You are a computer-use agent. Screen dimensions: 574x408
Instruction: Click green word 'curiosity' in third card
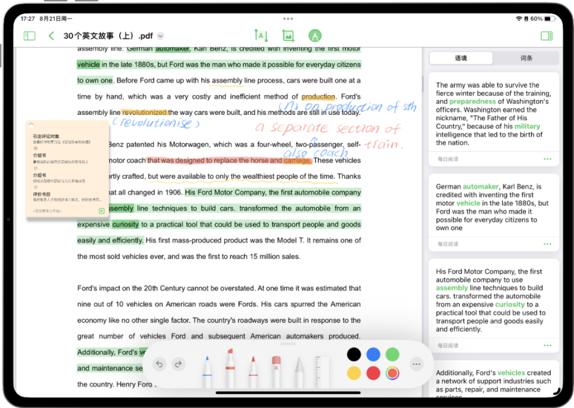tap(509, 305)
